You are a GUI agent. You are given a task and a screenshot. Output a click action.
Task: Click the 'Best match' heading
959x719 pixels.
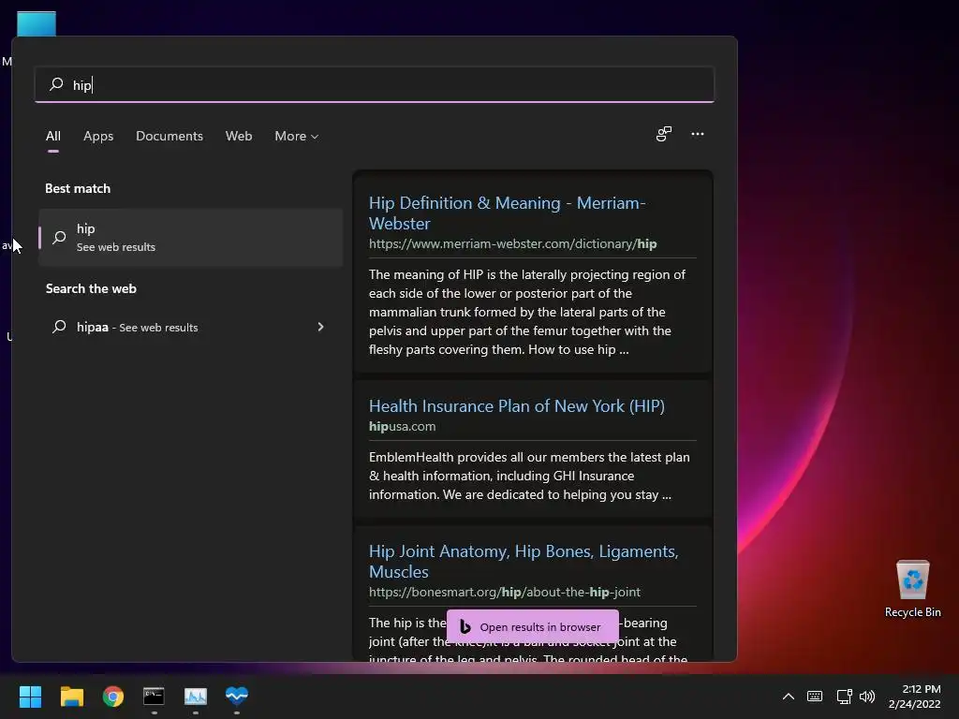coord(78,188)
